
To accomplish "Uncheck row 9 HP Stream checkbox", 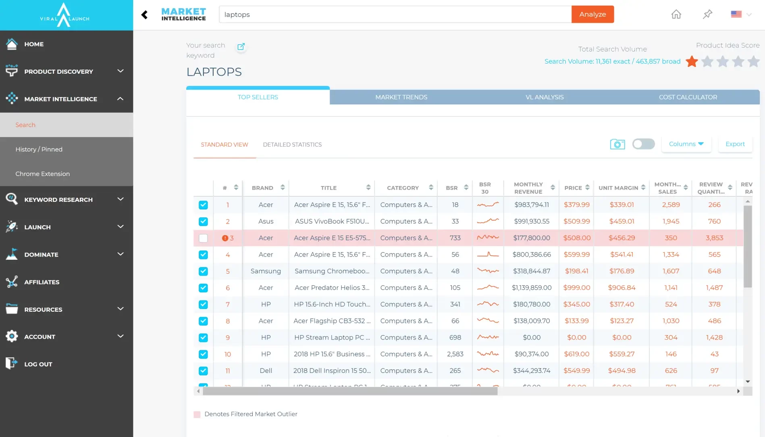I will pyautogui.click(x=203, y=338).
